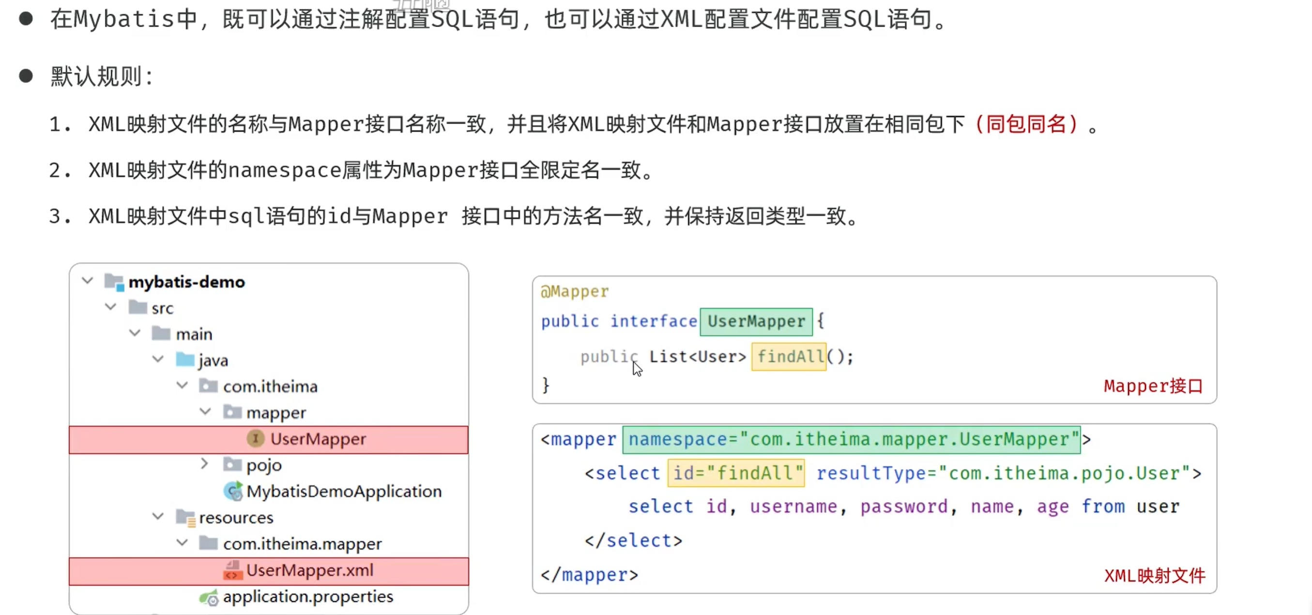The width and height of the screenshot is (1312, 615).
Task: Collapse the com.itheima package chevron
Action: pyautogui.click(x=182, y=386)
